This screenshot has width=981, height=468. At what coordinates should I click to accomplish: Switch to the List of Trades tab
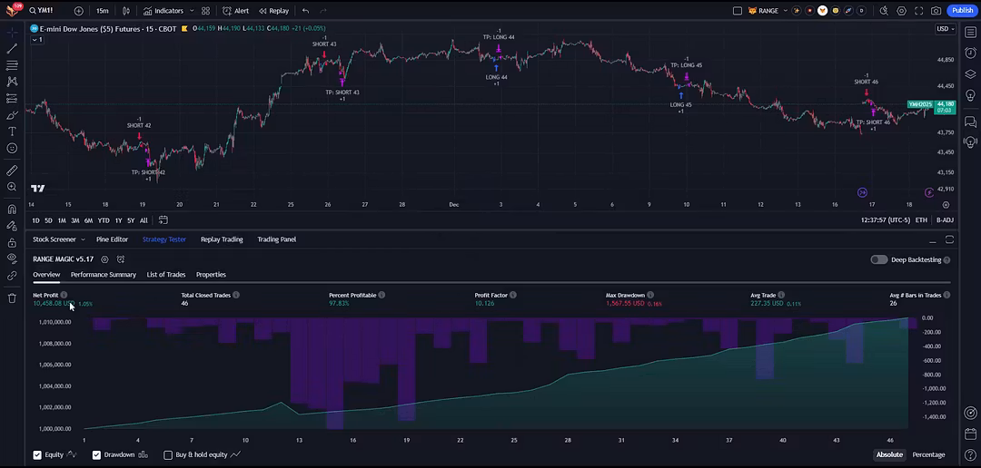click(166, 275)
